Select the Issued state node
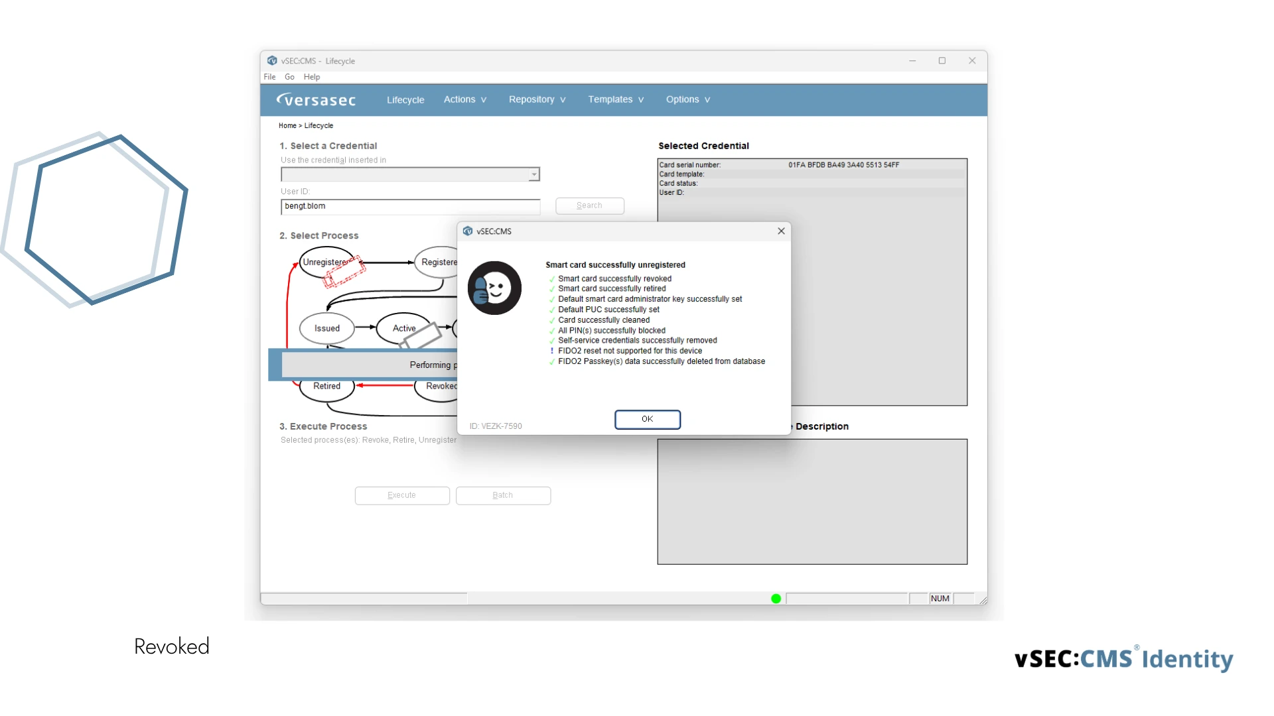 coord(326,328)
